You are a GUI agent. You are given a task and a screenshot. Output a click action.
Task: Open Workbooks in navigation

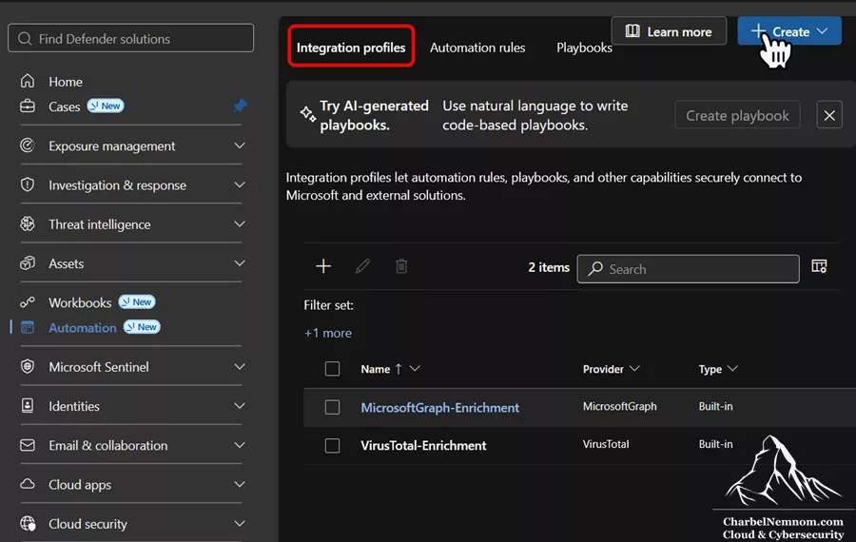click(x=80, y=302)
